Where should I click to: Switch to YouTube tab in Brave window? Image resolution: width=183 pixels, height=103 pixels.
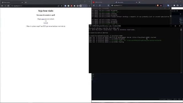click(103, 2)
